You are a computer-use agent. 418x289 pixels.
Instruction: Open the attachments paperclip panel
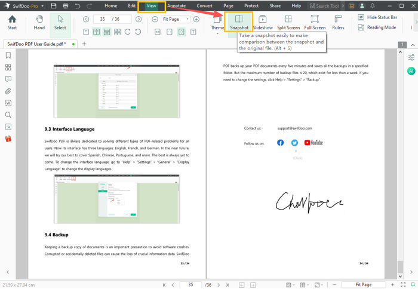coord(8,91)
